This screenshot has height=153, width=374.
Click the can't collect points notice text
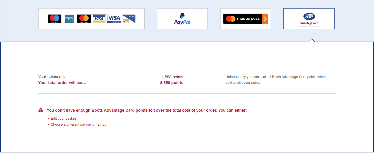275,80
